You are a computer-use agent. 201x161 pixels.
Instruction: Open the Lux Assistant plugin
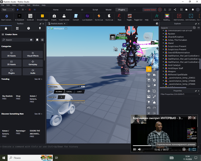point(87,17)
